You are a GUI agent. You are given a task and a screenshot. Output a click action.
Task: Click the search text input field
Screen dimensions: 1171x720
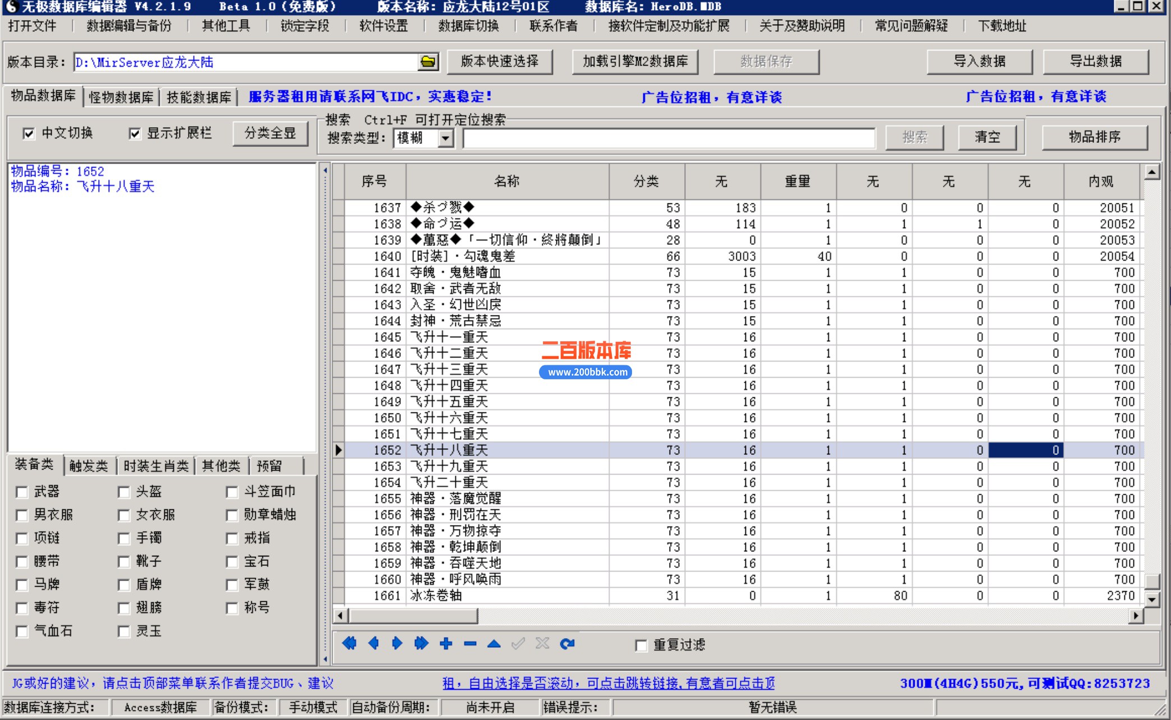[x=669, y=138]
